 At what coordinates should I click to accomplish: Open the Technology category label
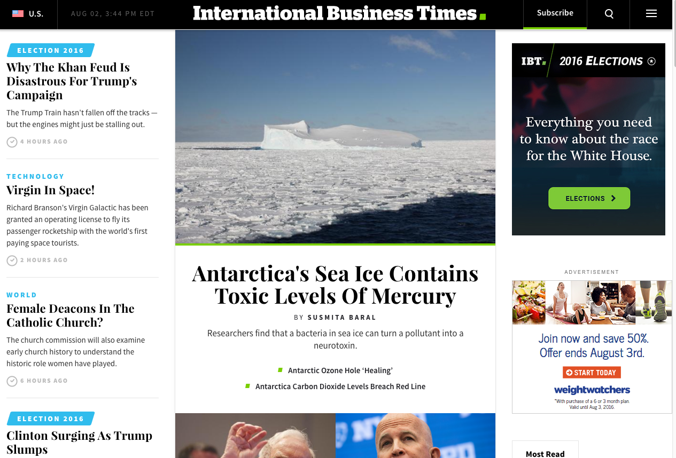[x=35, y=177]
